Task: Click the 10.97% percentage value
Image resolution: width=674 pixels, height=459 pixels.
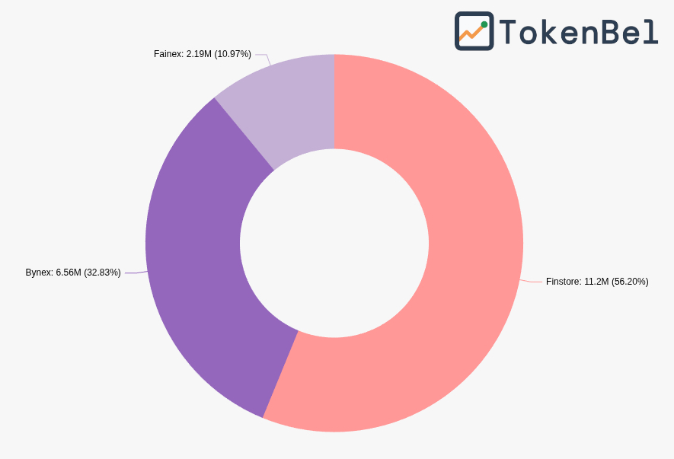Action: (232, 54)
